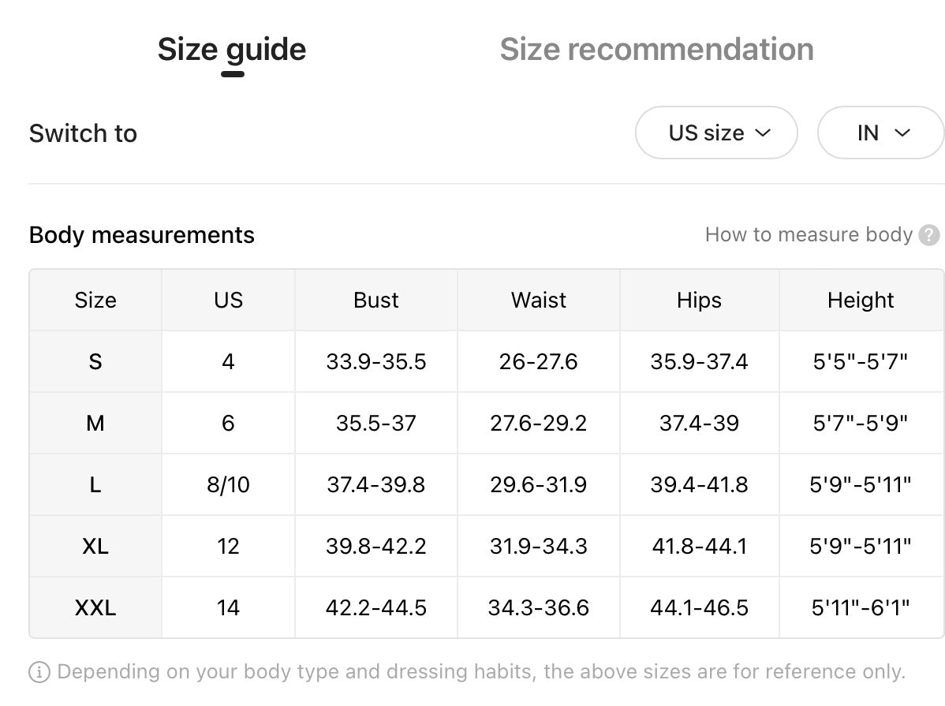Expand the IN unit dropdown
This screenshot has width=945, height=706.
coord(880,133)
